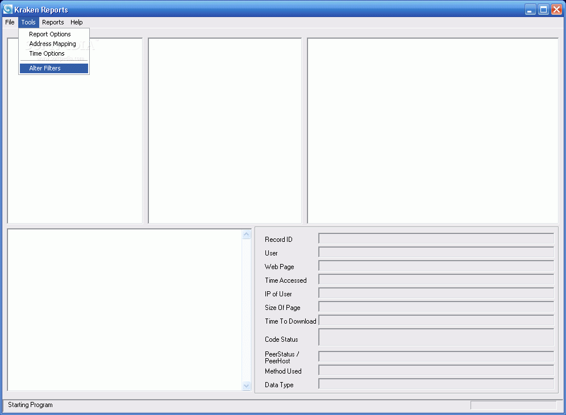Click the Kraken Reports title bar icon
The height and width of the screenshot is (415, 566).
(x=7, y=10)
